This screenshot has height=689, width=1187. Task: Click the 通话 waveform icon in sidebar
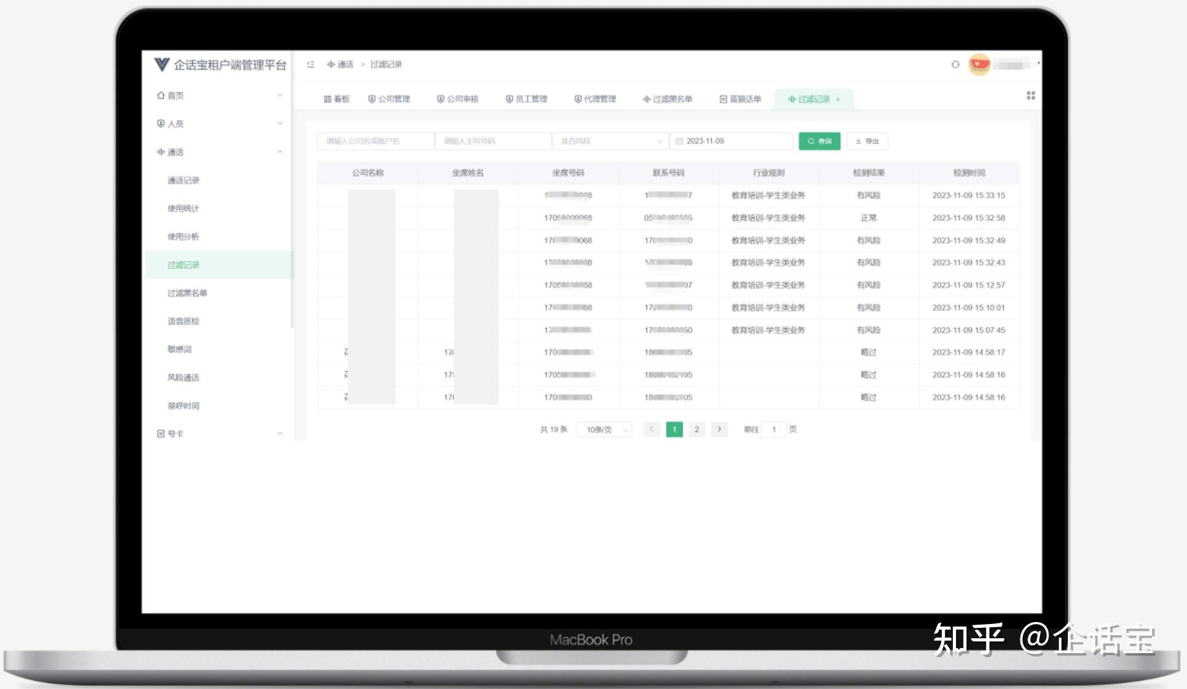point(161,152)
